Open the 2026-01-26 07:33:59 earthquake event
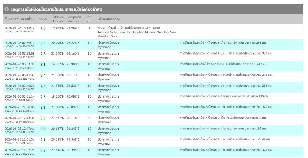The height and width of the screenshot is (158, 308). click(x=20, y=53)
